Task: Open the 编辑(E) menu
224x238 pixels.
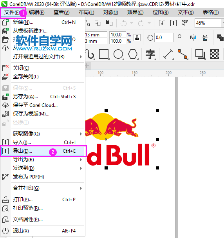Action: 37,13
